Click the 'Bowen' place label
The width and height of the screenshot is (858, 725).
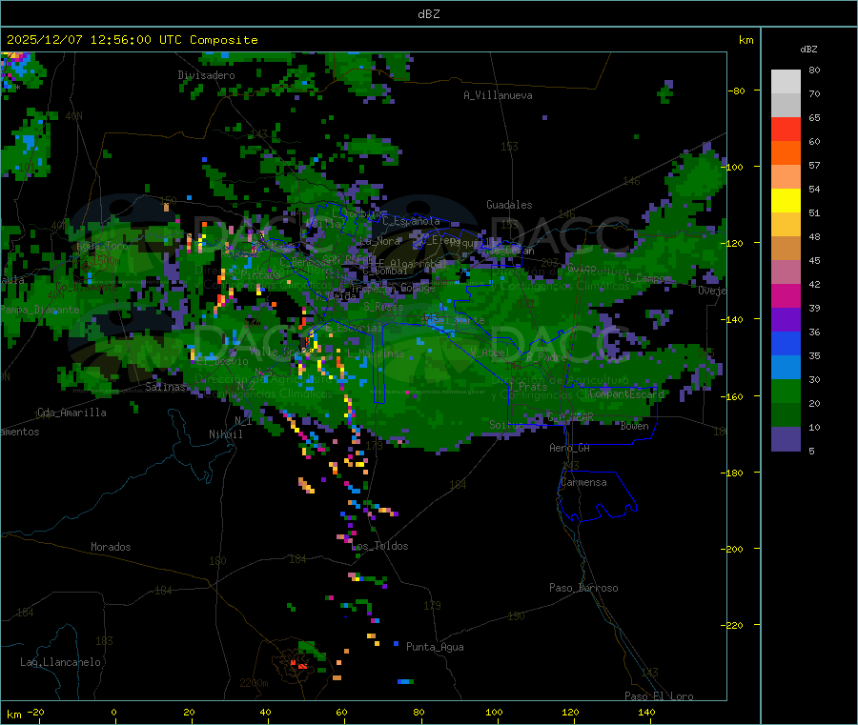(635, 426)
